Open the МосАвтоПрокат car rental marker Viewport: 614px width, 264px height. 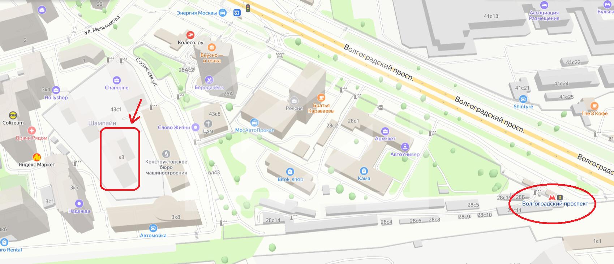[x=254, y=122]
